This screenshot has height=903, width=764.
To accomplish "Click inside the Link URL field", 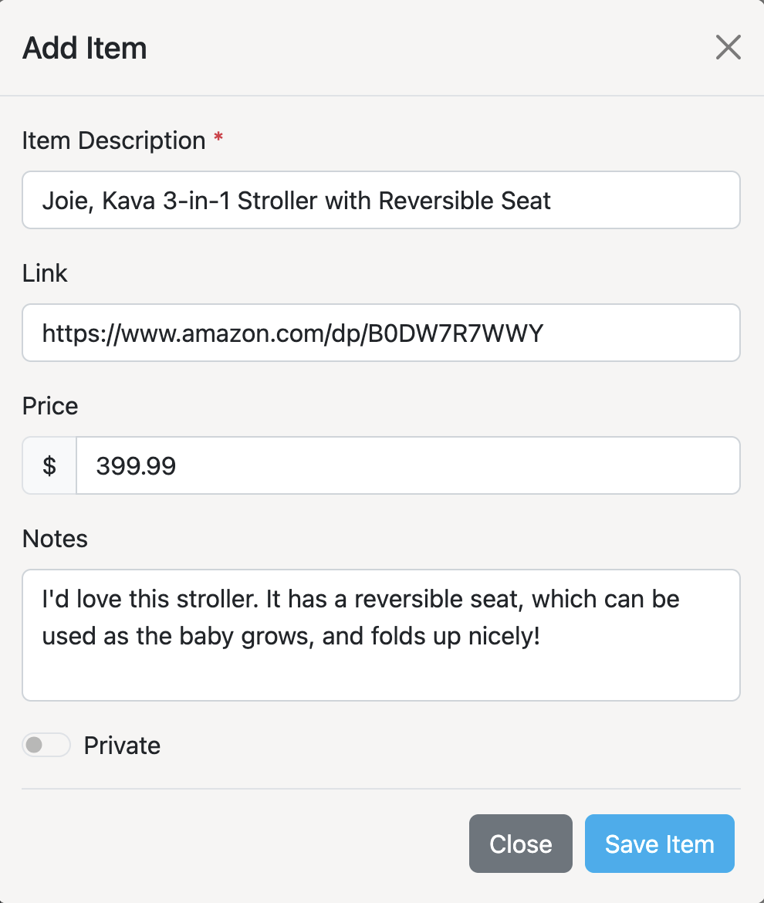I will 381,333.
